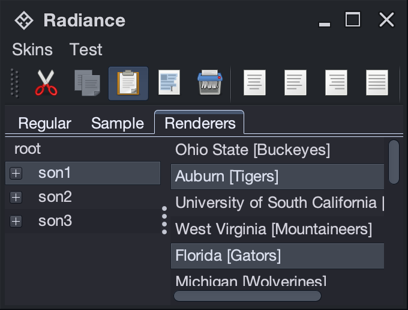
Task: Click the Cut scissors icon
Action: coord(46,83)
